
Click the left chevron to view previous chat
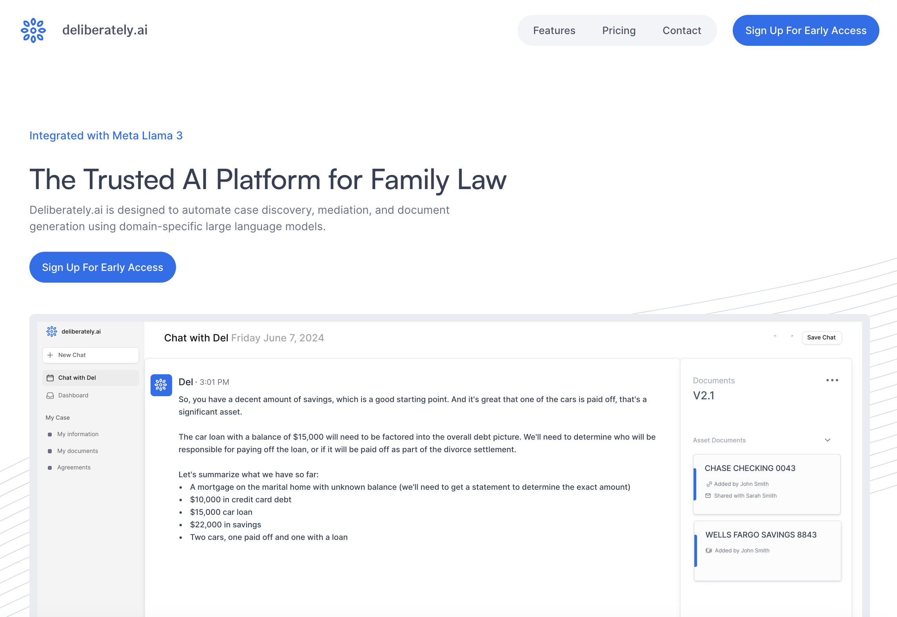[x=775, y=336]
